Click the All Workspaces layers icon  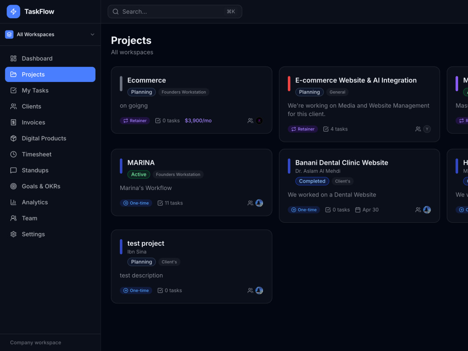(9, 34)
